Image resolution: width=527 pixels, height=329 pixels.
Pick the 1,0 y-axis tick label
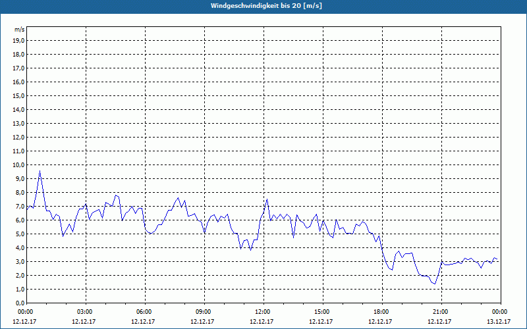tap(20, 290)
